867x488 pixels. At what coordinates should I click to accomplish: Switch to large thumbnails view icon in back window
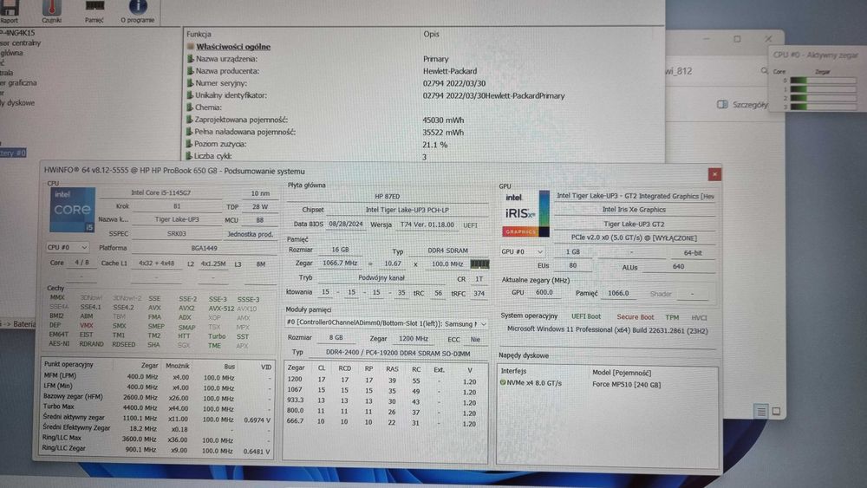pos(776,411)
